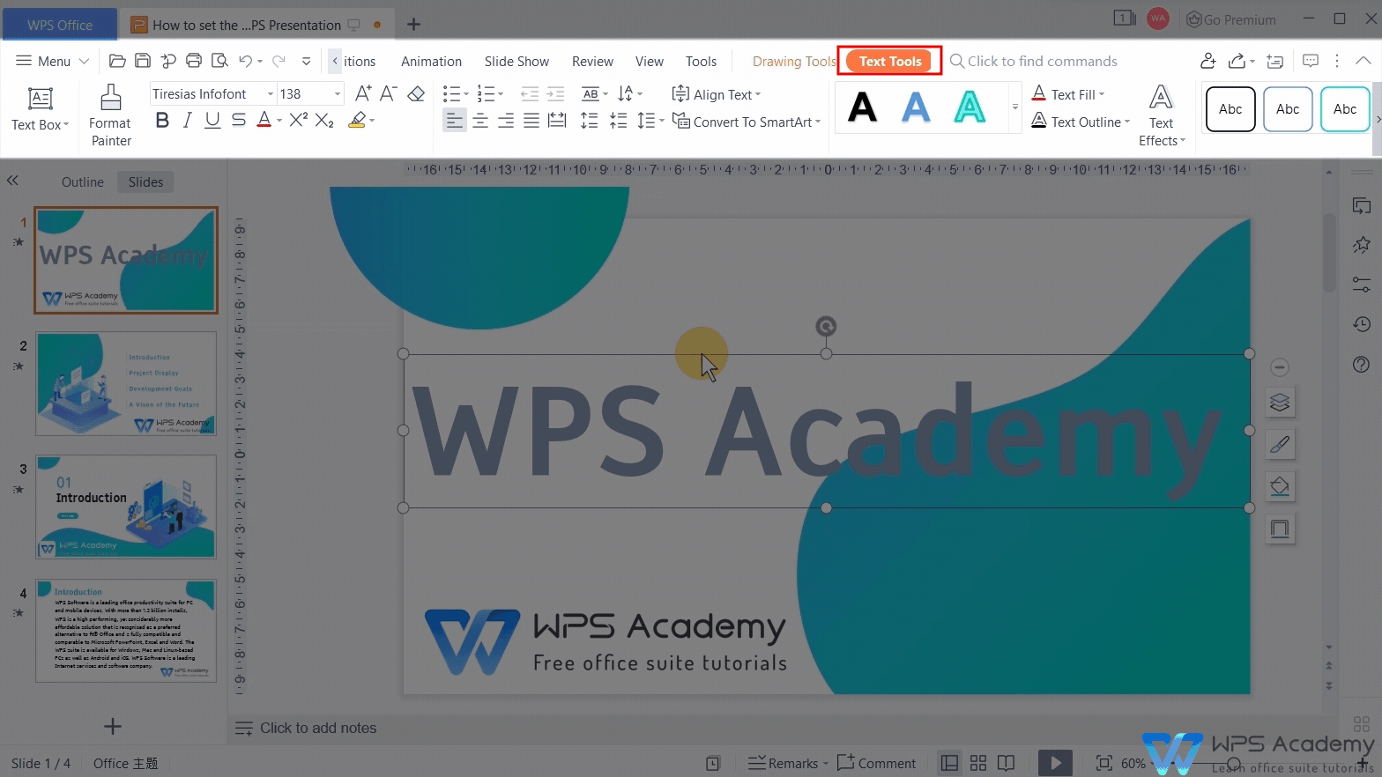Expand Align Text dropdown
The width and height of the screenshot is (1382, 777).
[758, 94]
